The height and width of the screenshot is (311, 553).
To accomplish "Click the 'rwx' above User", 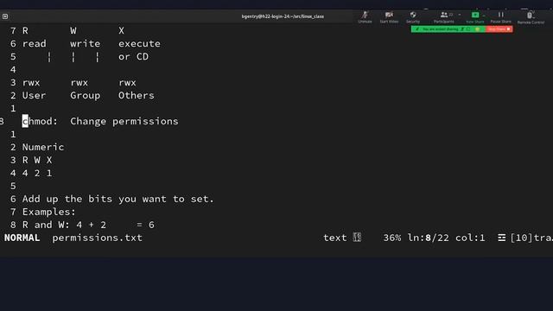I will pos(31,83).
